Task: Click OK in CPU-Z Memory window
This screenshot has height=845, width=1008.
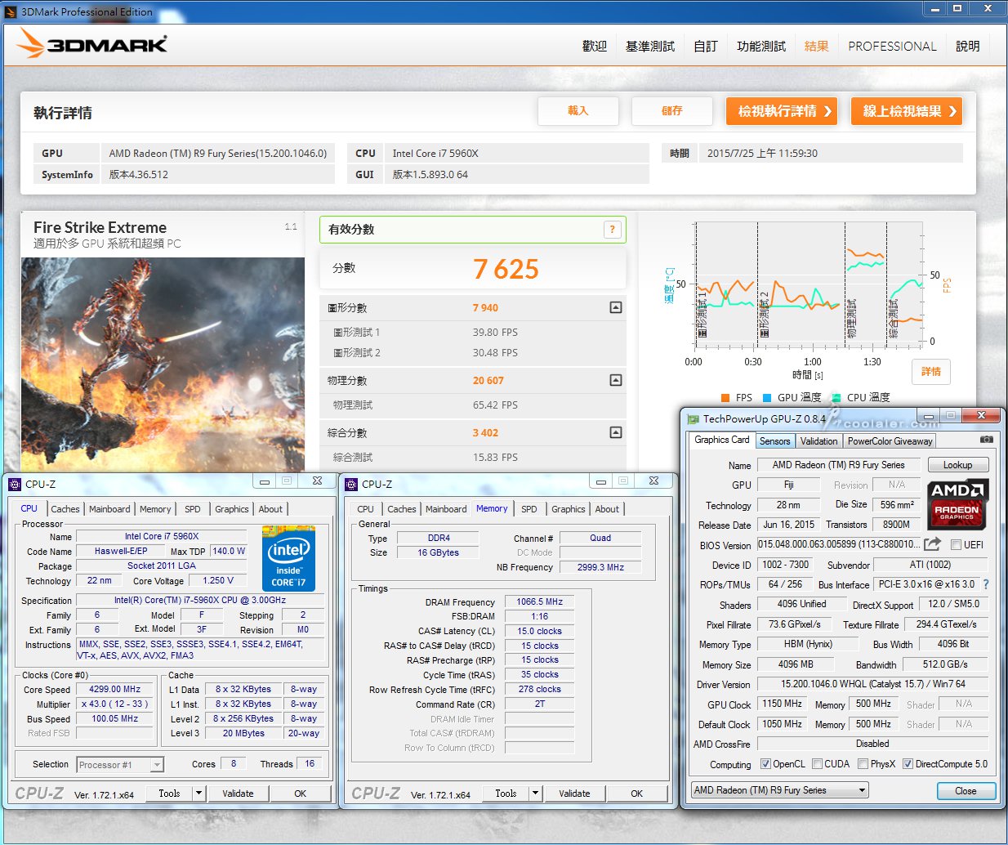Action: click(637, 794)
